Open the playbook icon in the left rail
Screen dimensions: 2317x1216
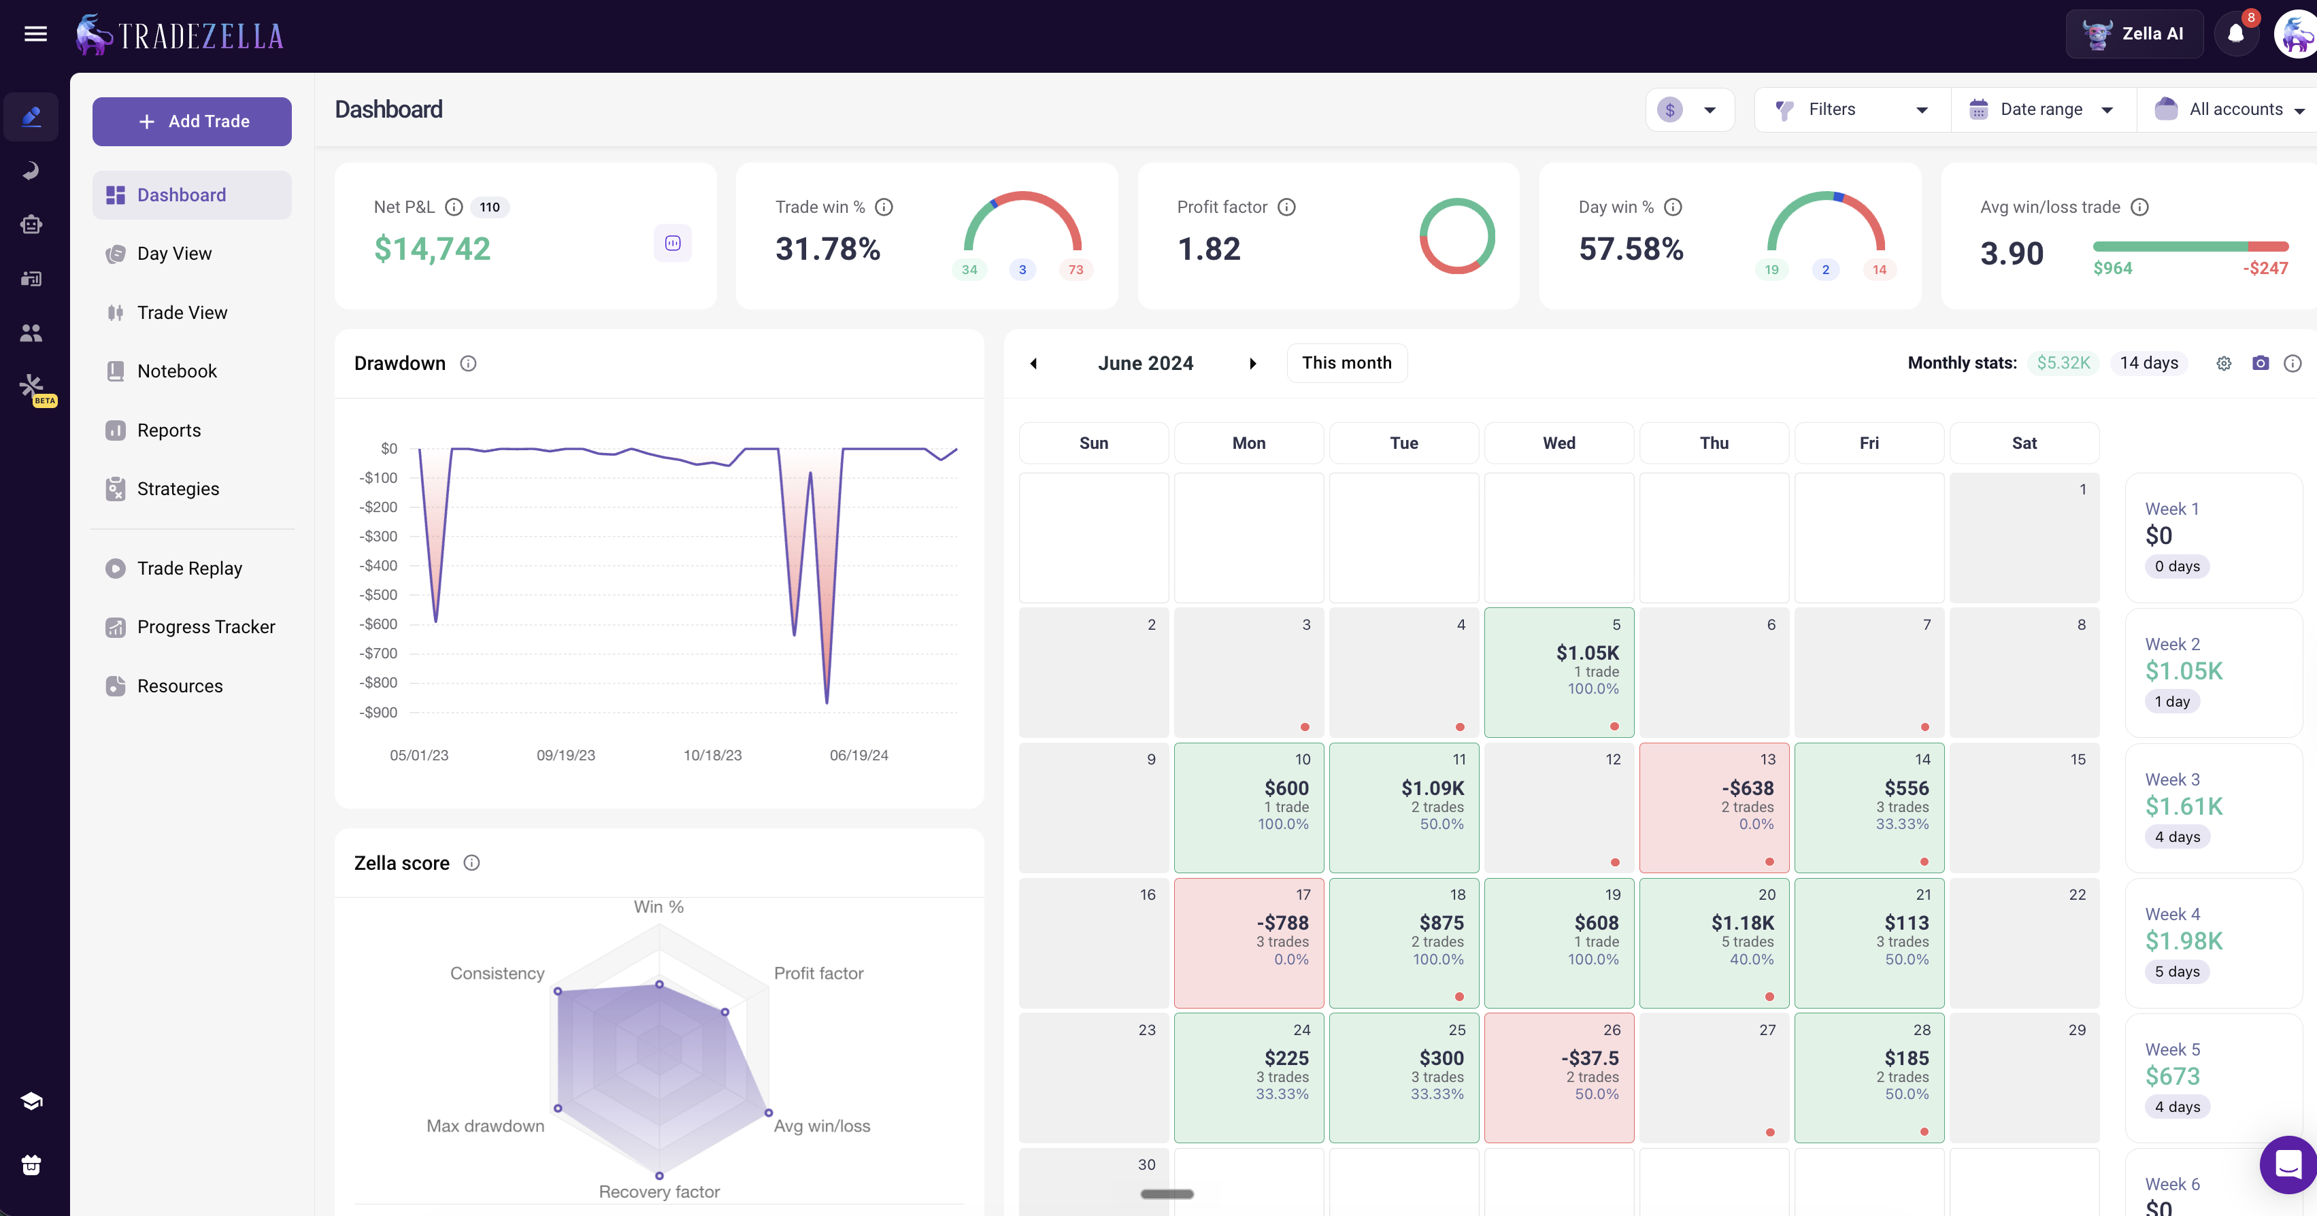(31, 279)
